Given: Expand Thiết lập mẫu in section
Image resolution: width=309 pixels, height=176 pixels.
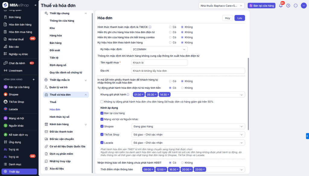Looking at the screenshot, I should (86, 80).
